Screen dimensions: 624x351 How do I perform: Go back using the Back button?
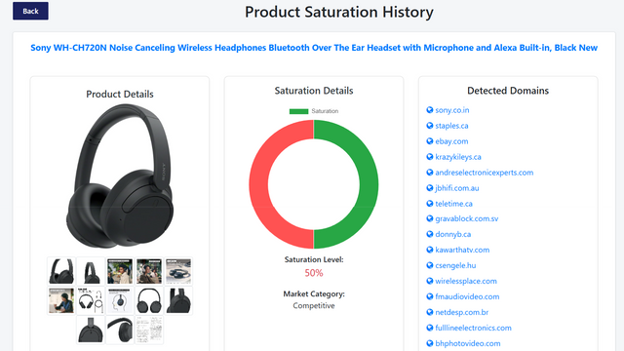point(30,11)
